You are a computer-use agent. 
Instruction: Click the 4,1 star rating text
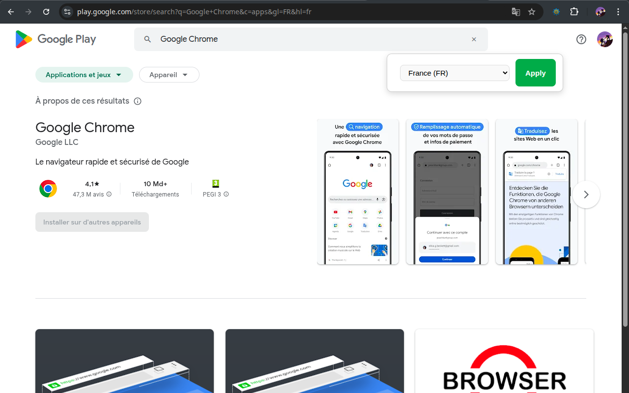click(92, 184)
